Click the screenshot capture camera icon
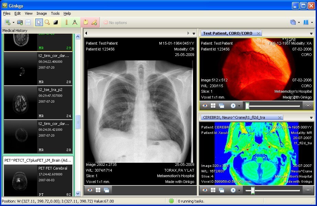 (x=20, y=22)
